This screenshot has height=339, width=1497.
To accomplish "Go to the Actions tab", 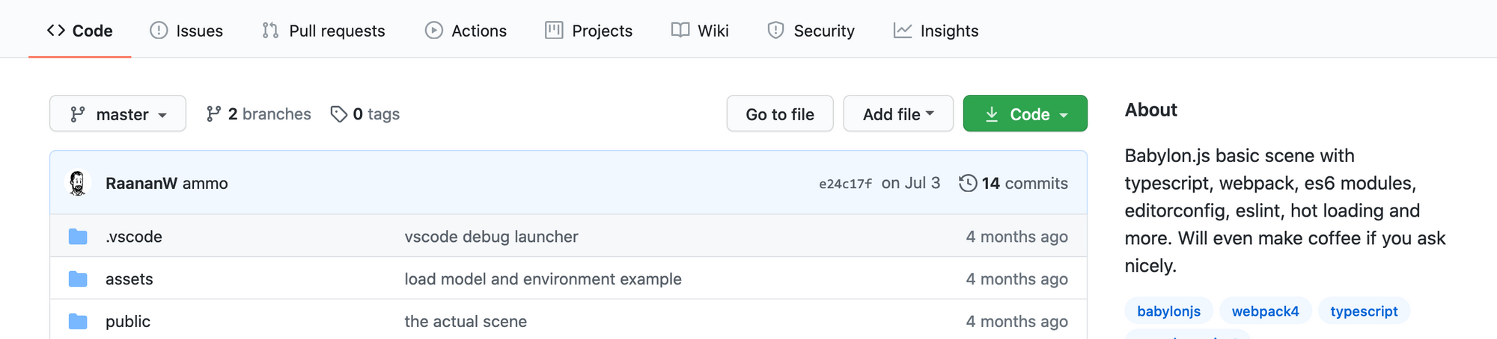I will (x=466, y=31).
